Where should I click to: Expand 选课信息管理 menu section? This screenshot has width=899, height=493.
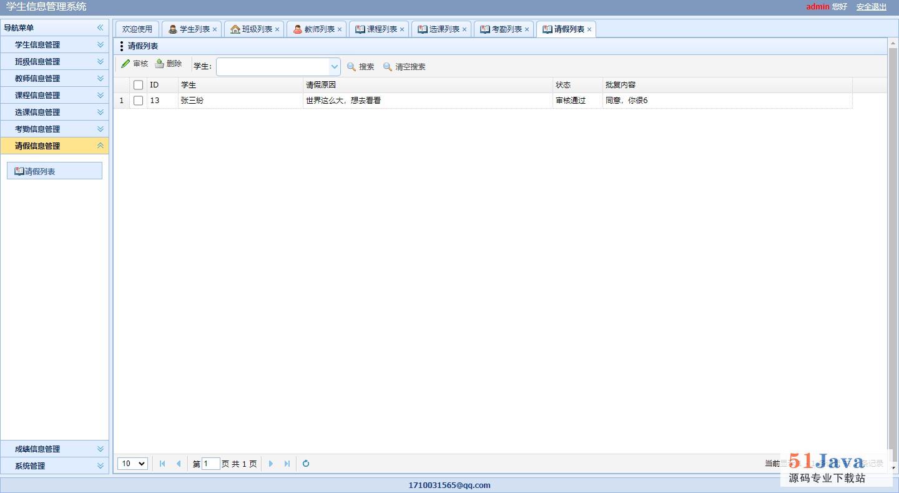tap(54, 112)
